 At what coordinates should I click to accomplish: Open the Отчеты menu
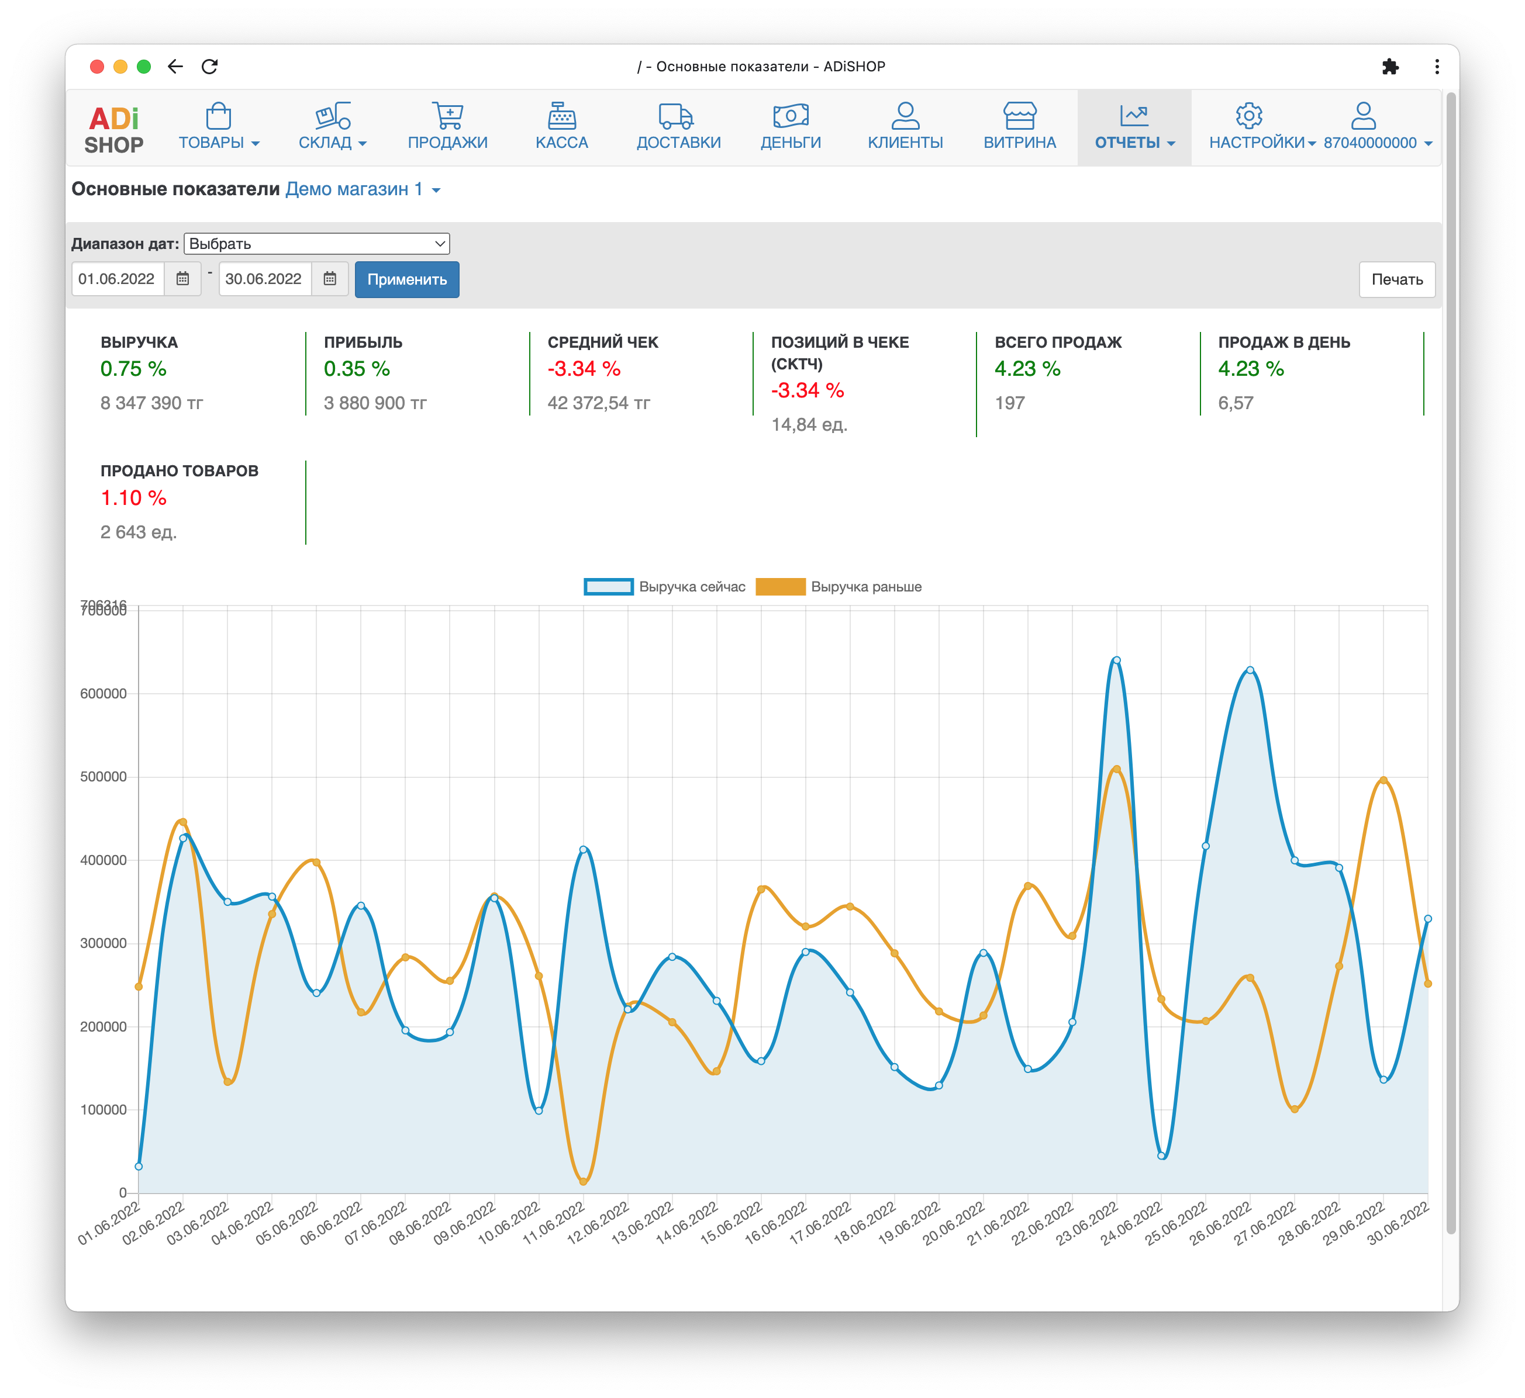click(x=1134, y=142)
